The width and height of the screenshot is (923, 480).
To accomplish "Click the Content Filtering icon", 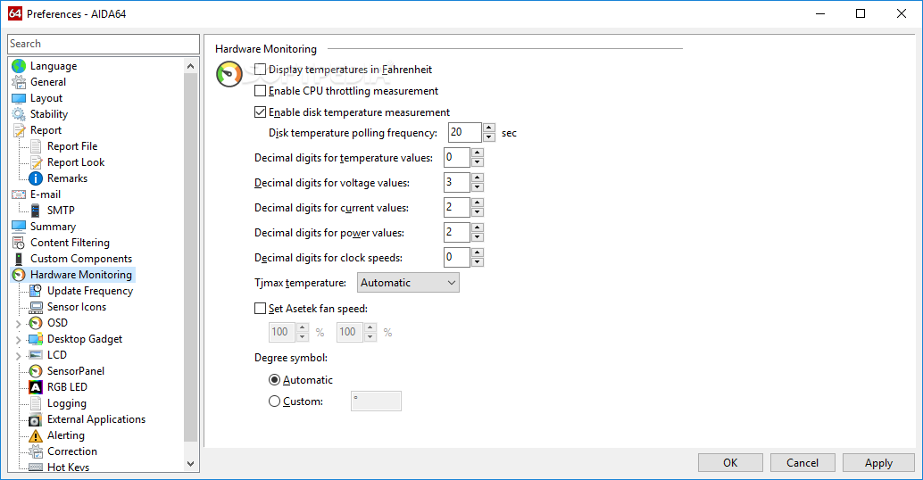I will 19,243.
